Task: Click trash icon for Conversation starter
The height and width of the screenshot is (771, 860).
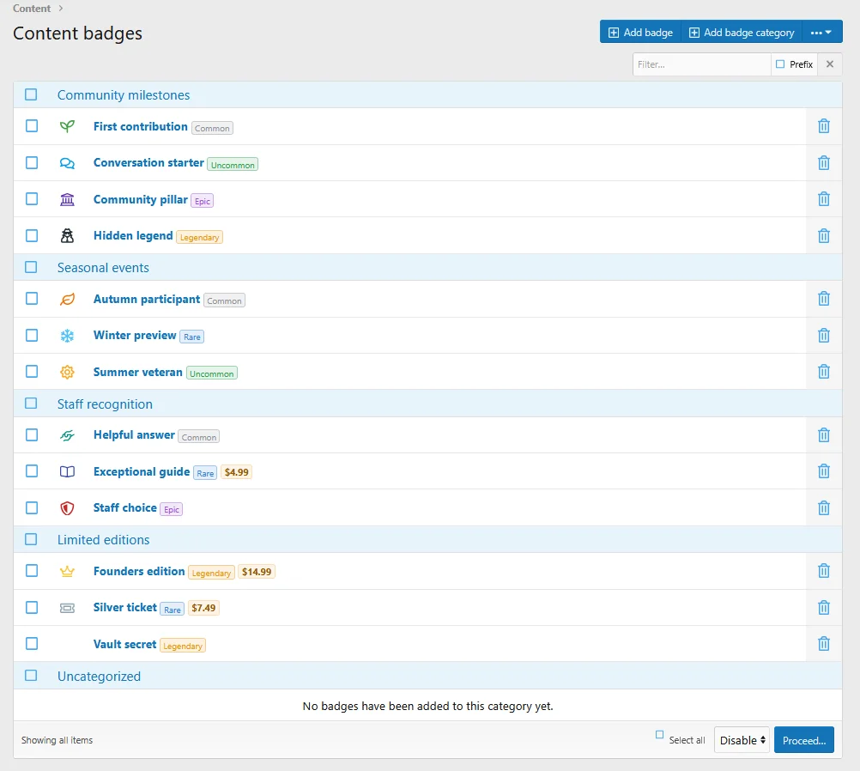Action: tap(823, 163)
